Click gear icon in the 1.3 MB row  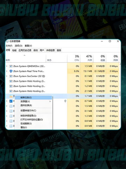pos(11,116)
